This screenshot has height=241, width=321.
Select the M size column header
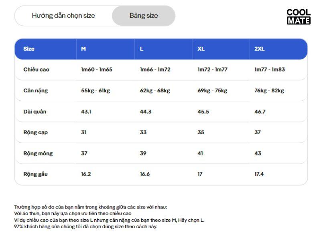[83, 49]
